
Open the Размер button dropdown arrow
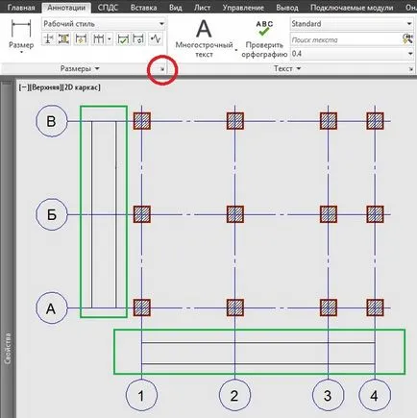click(21, 52)
